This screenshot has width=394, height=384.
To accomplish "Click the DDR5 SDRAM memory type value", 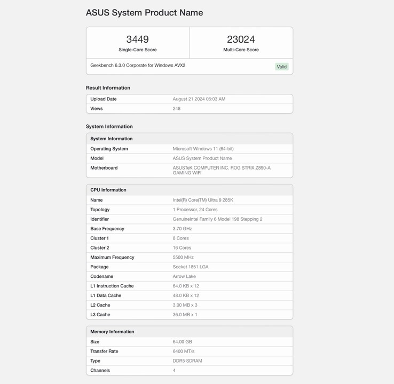I will pos(187,361).
